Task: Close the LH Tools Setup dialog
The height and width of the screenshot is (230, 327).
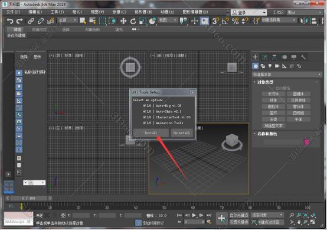Action: tap(192, 92)
